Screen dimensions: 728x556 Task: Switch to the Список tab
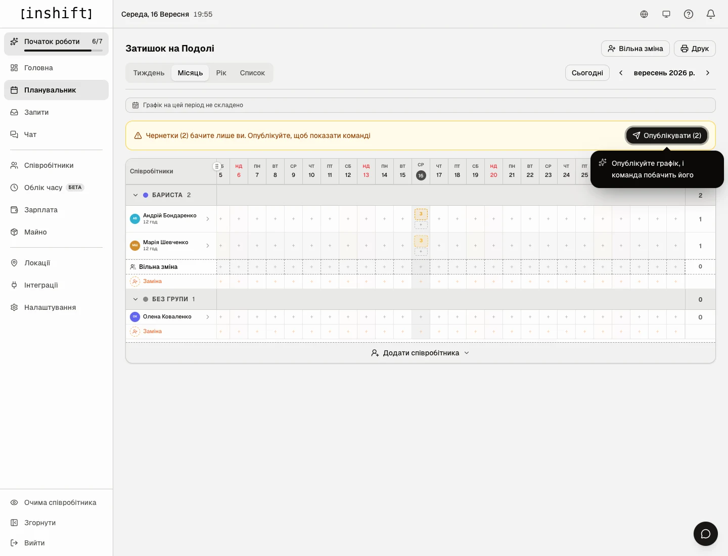pyautogui.click(x=252, y=73)
